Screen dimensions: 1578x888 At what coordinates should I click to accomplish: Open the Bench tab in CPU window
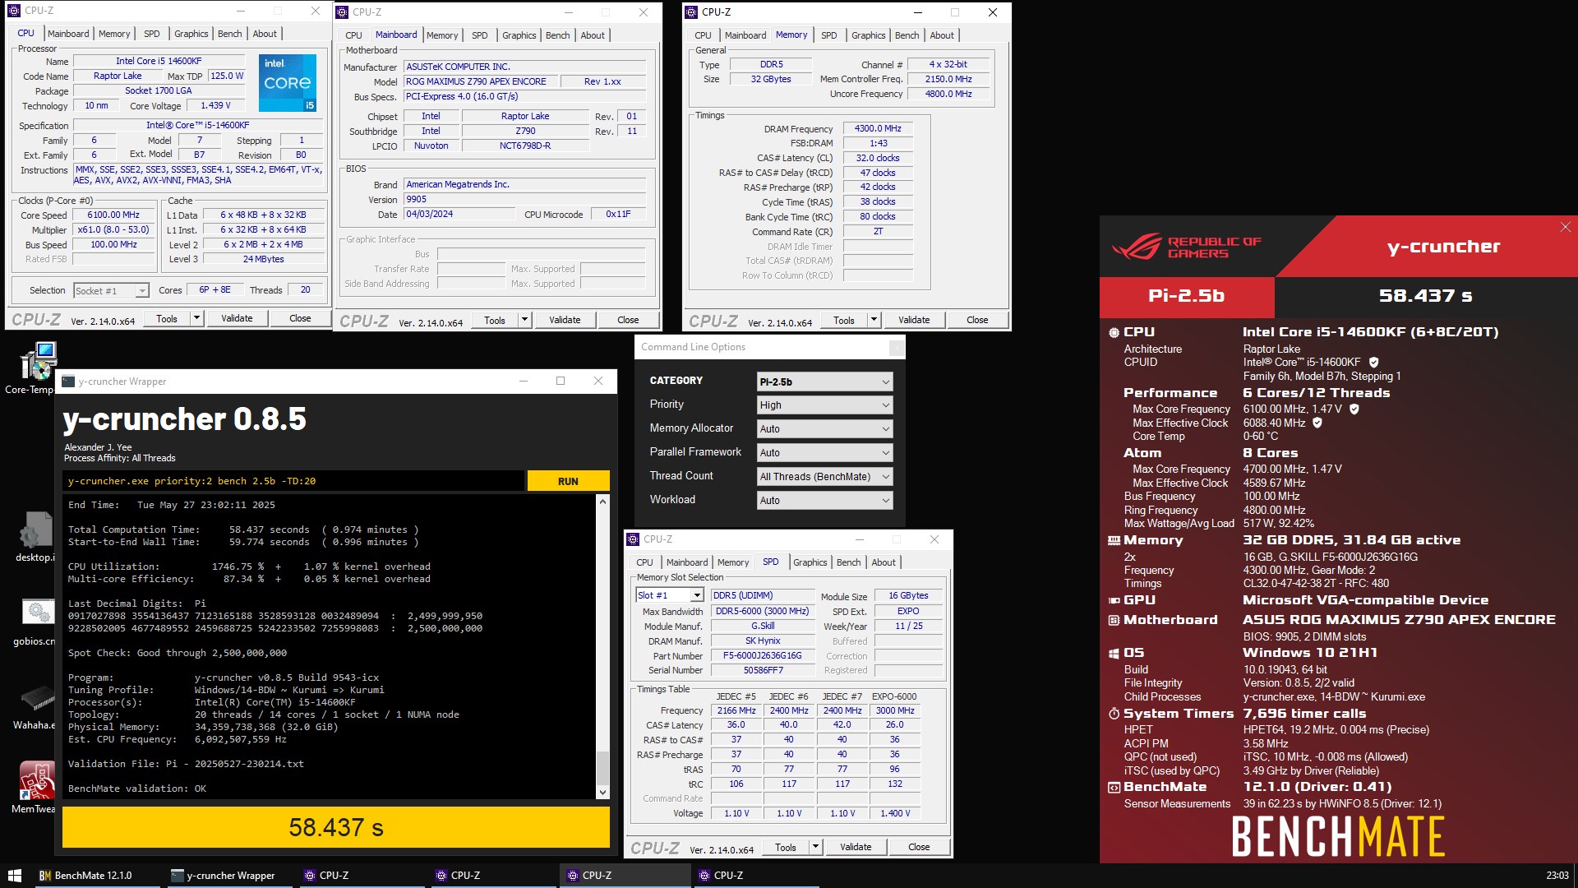(230, 34)
